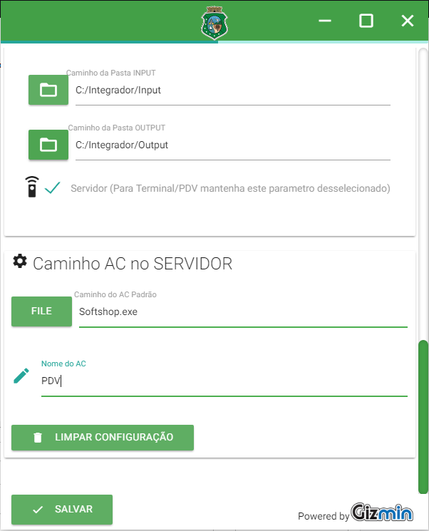Open folder browser for OUTPUT path
Image resolution: width=429 pixels, height=531 pixels.
click(x=48, y=145)
